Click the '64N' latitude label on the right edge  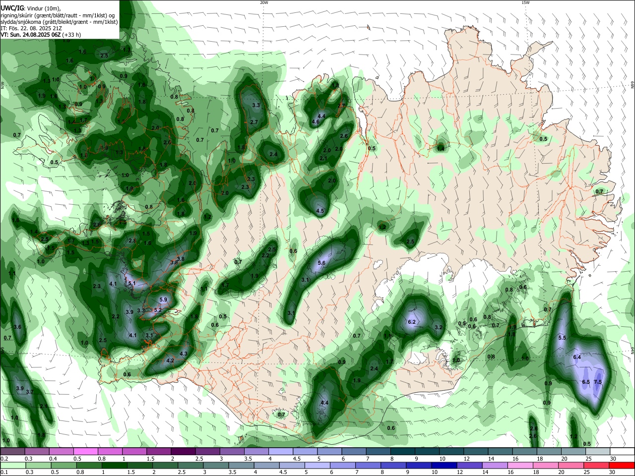(633, 350)
